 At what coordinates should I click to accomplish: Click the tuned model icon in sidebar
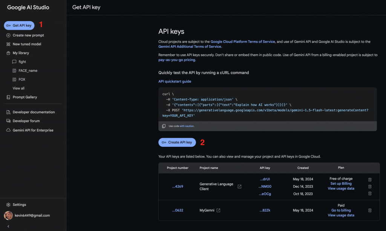click(8, 44)
